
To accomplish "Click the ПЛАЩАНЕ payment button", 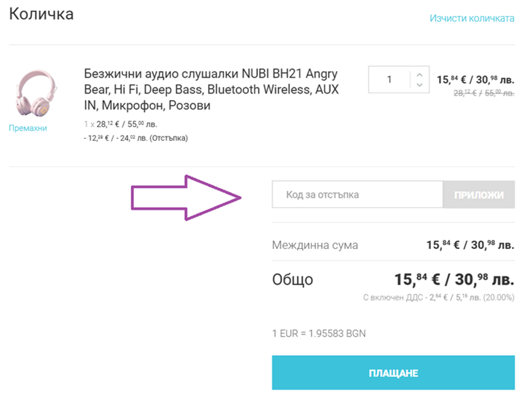I will pos(393,373).
